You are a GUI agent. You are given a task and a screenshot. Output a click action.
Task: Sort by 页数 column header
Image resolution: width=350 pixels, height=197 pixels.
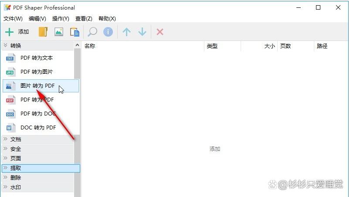click(x=296, y=46)
